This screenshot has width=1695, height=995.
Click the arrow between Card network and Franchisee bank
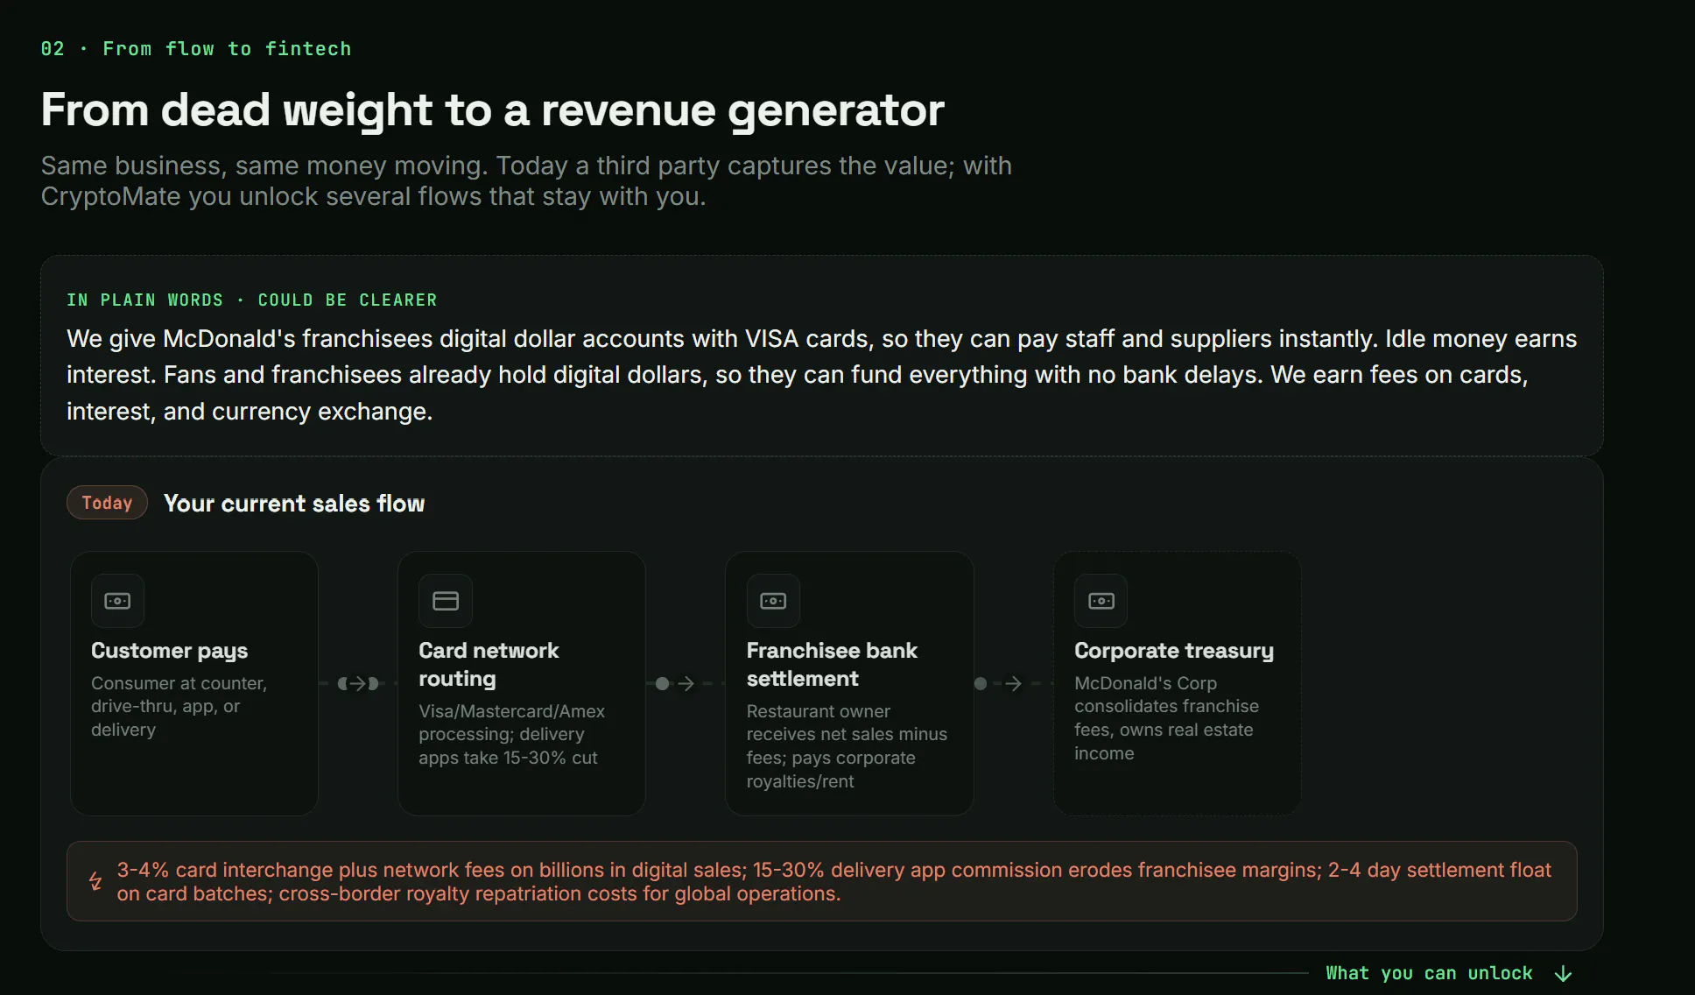click(x=686, y=683)
